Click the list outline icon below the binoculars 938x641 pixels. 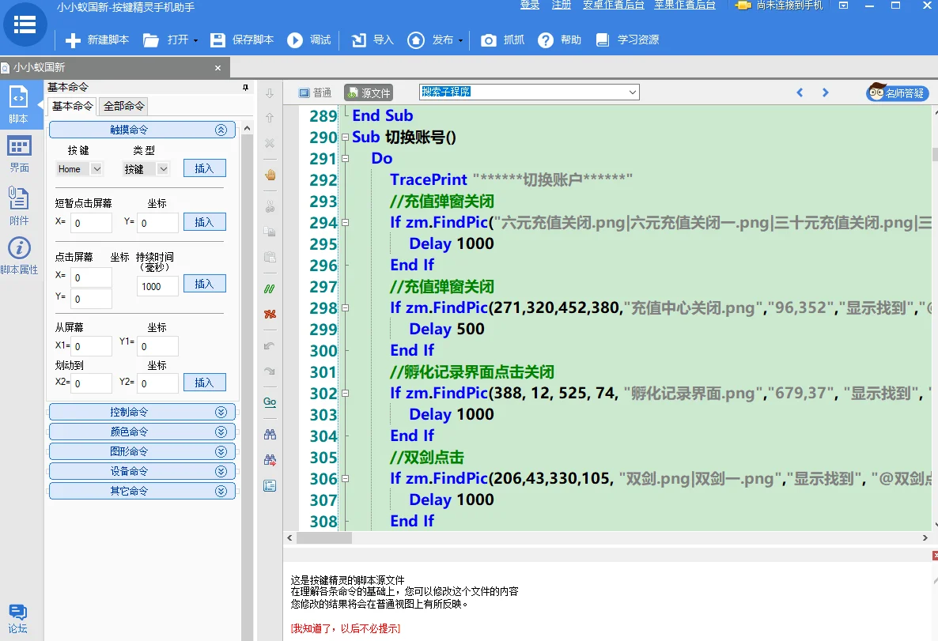pyautogui.click(x=270, y=485)
